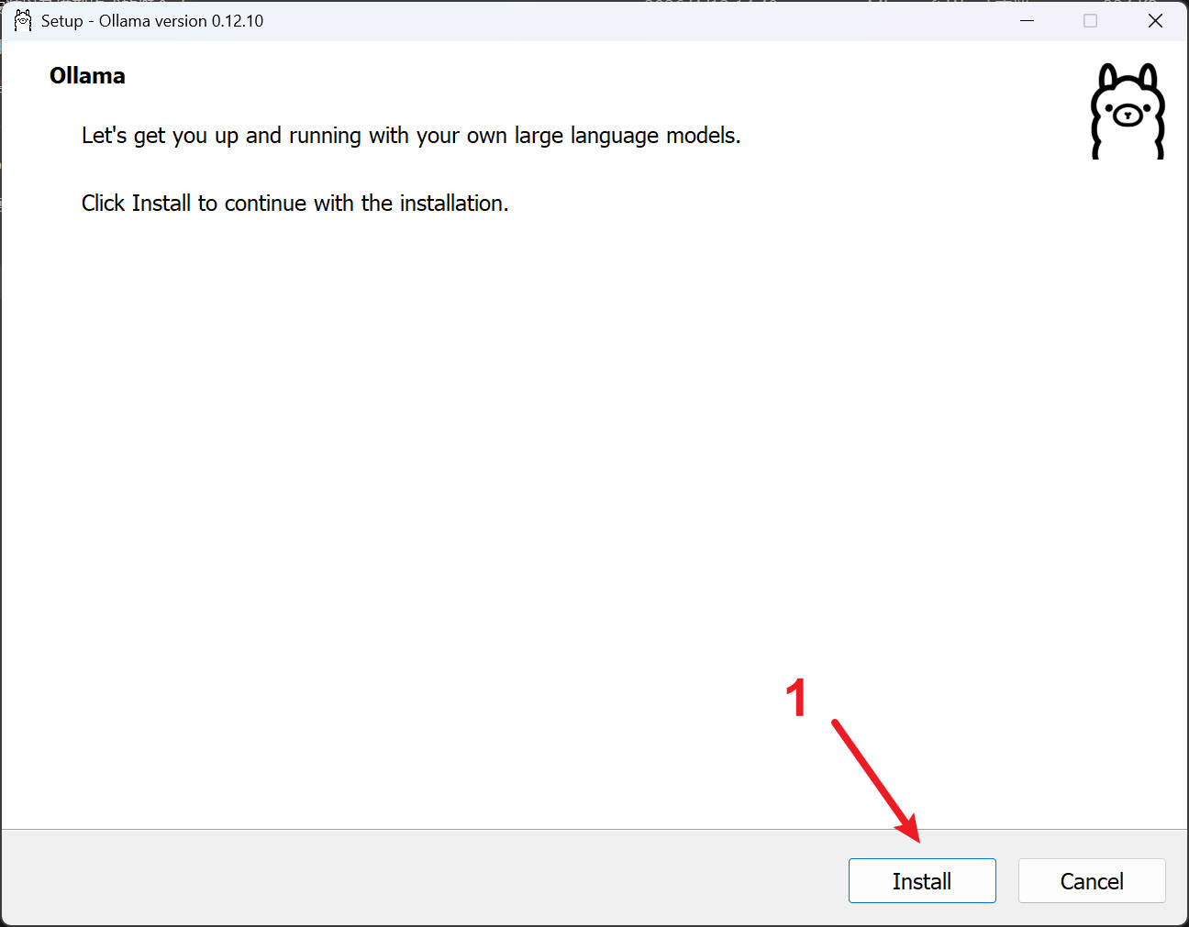1189x927 pixels.
Task: Close the Setup window
Action: (1155, 20)
